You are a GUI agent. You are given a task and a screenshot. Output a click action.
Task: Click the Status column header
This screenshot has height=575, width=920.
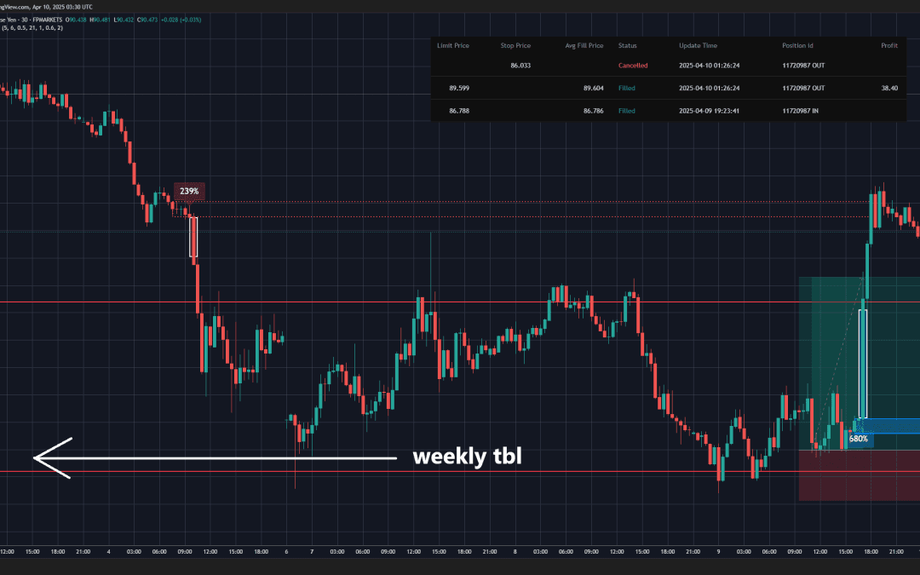point(627,45)
